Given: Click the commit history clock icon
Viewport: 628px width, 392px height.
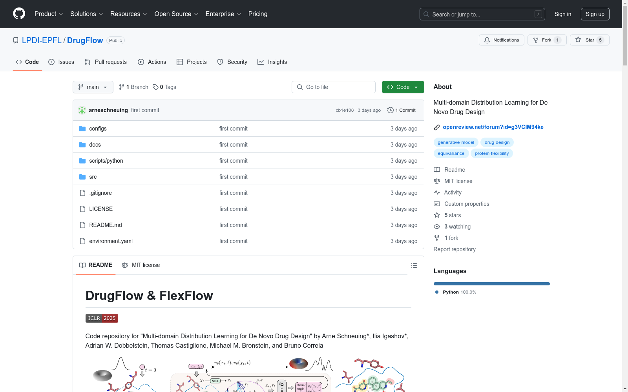Looking at the screenshot, I should [x=391, y=110].
